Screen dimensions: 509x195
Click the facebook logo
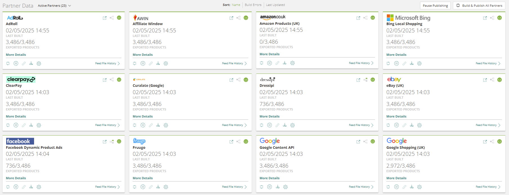pos(20,141)
